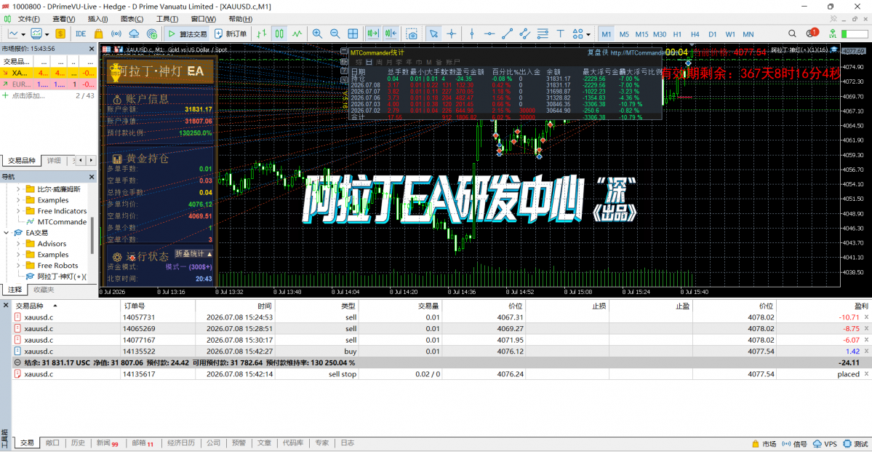Click the 新订单 new order button

[231, 33]
